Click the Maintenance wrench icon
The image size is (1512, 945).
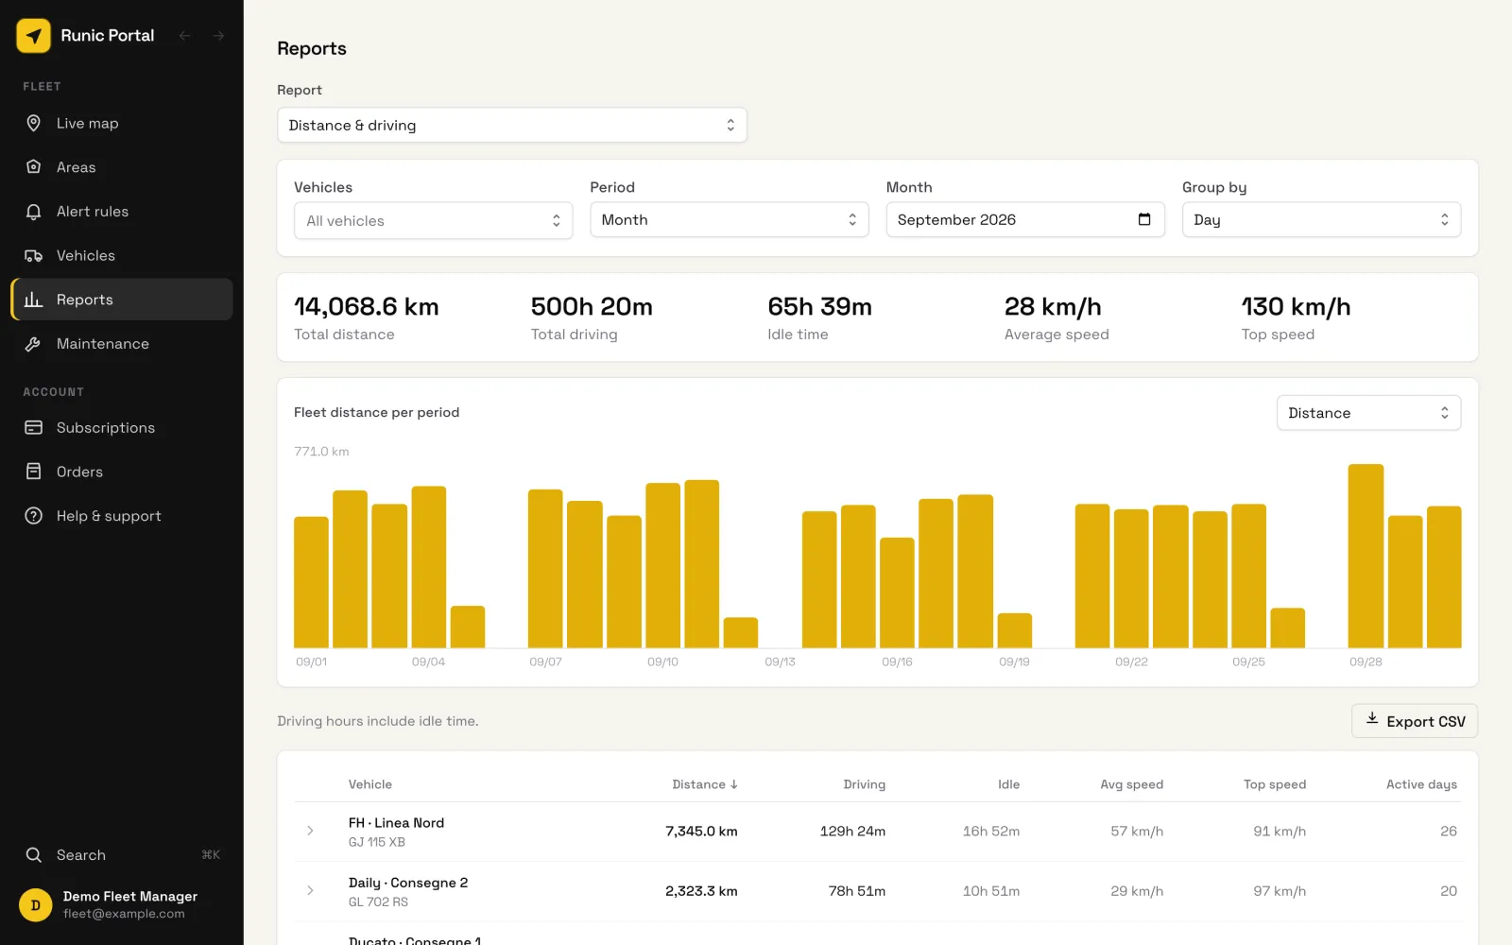[x=34, y=344]
